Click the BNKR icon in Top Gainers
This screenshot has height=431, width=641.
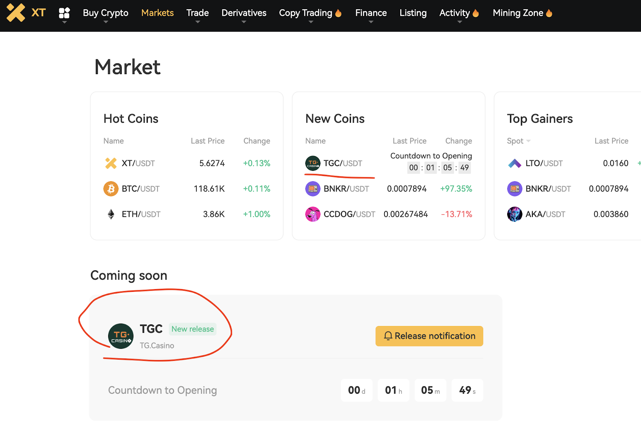pyautogui.click(x=515, y=188)
